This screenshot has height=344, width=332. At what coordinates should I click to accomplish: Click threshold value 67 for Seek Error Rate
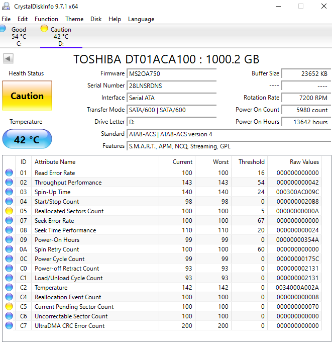pyautogui.click(x=261, y=220)
